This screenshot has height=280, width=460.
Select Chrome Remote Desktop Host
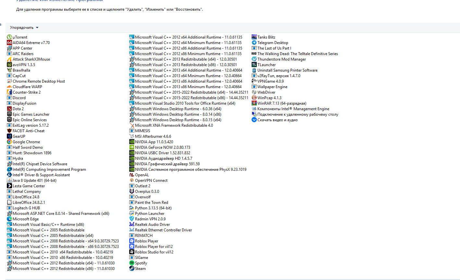36,81
